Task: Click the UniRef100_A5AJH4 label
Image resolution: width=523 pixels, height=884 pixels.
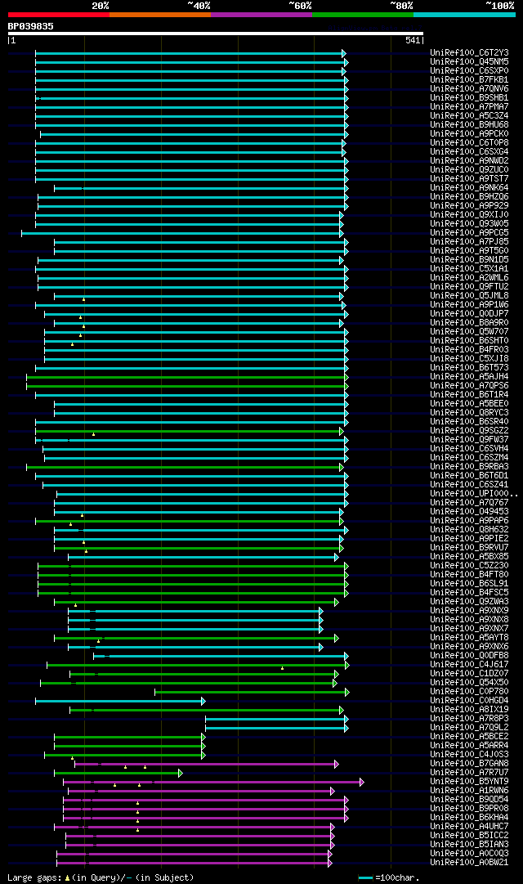Action: pos(469,377)
